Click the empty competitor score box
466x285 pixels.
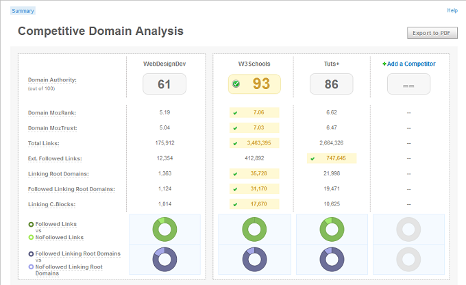point(408,84)
